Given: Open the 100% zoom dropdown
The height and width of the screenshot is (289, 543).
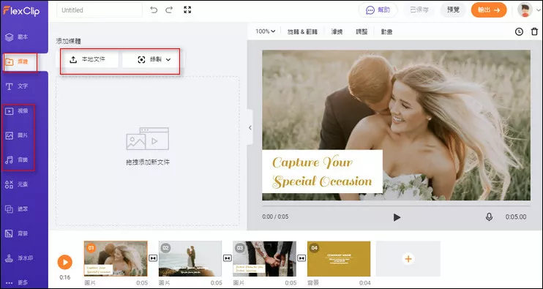Looking at the screenshot, I should point(265,31).
